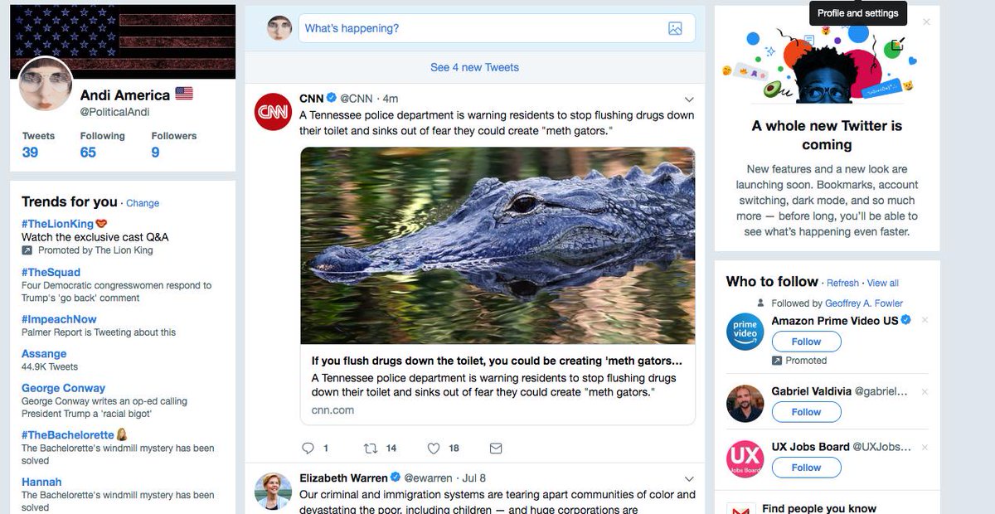Screen dimensions: 995x514
Task: Click the CNN profile avatar logo
Action: coord(273,111)
